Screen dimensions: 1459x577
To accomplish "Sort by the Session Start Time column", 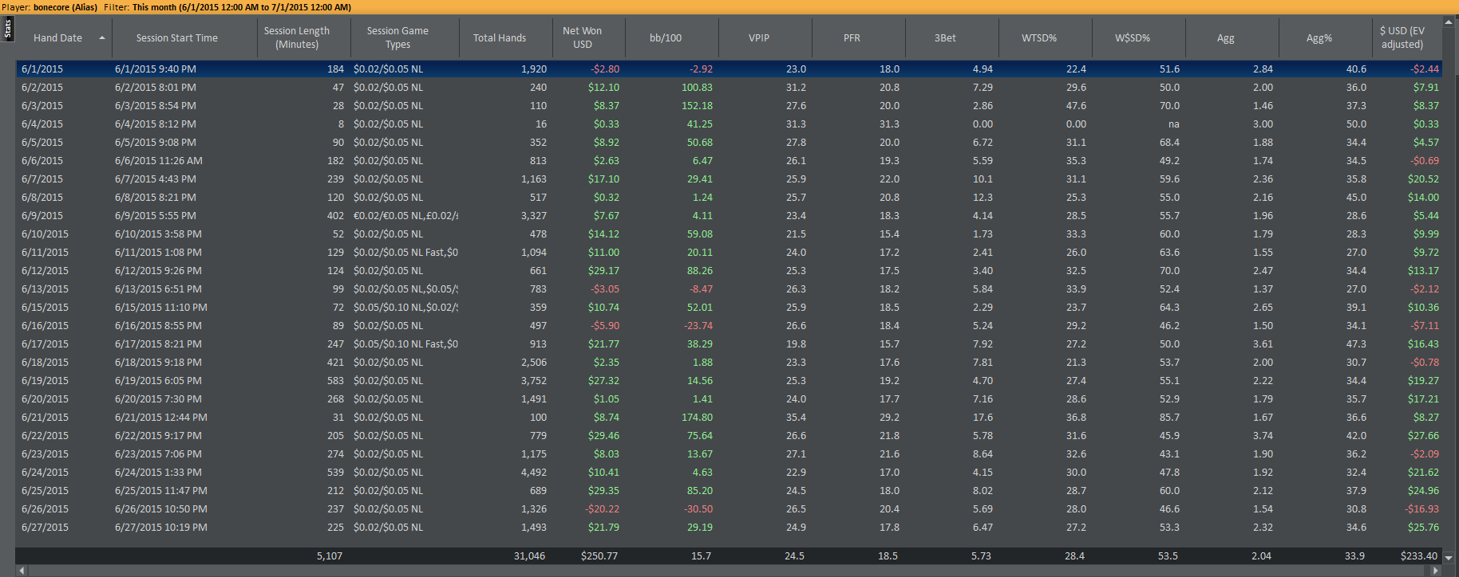I will tap(177, 38).
